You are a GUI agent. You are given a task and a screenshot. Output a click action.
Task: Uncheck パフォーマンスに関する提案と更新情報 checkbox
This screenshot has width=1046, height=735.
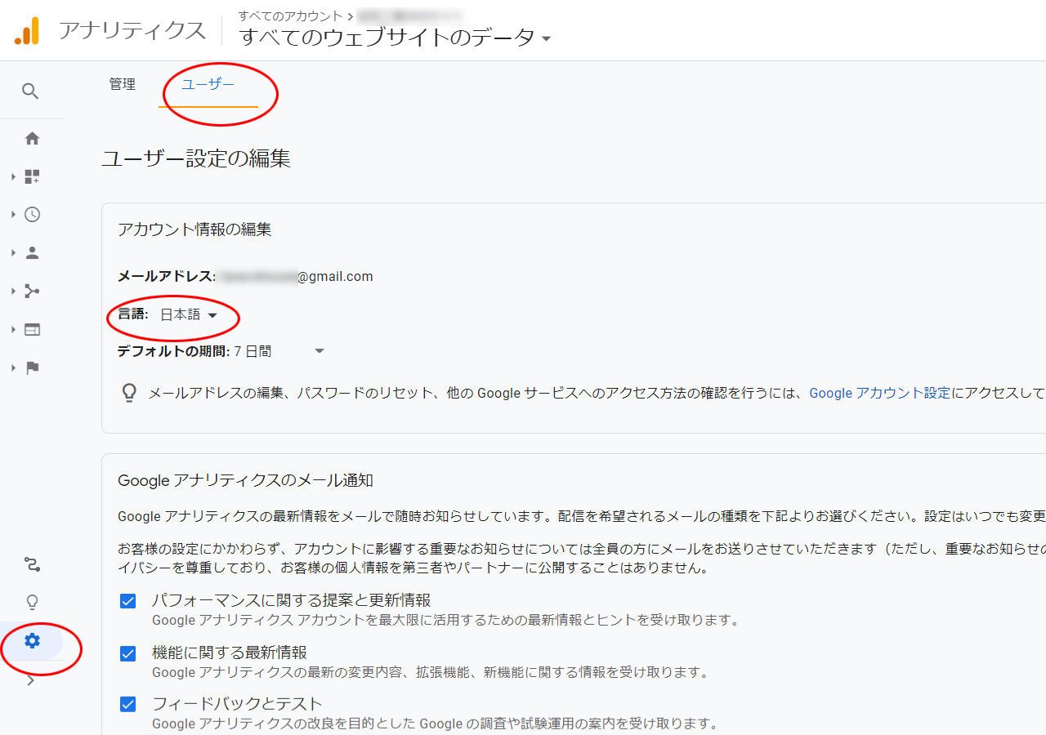(x=127, y=602)
